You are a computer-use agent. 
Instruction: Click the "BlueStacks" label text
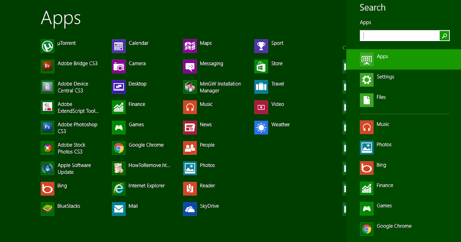tap(69, 206)
